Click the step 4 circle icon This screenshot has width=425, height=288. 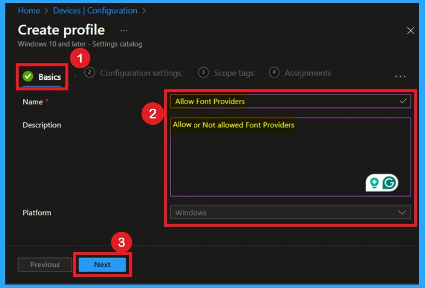[274, 72]
